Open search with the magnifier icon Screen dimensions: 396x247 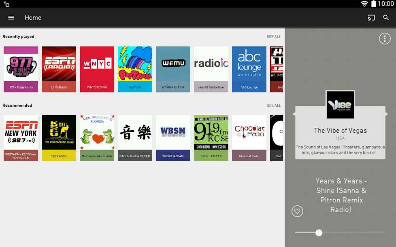pyautogui.click(x=386, y=18)
